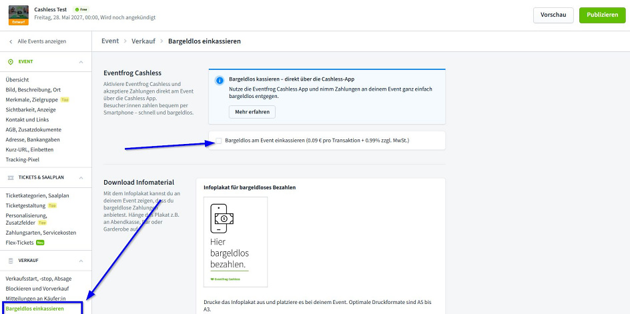The height and width of the screenshot is (314, 630).
Task: Collapse the VERKAUF sidebar section
Action: point(81,261)
